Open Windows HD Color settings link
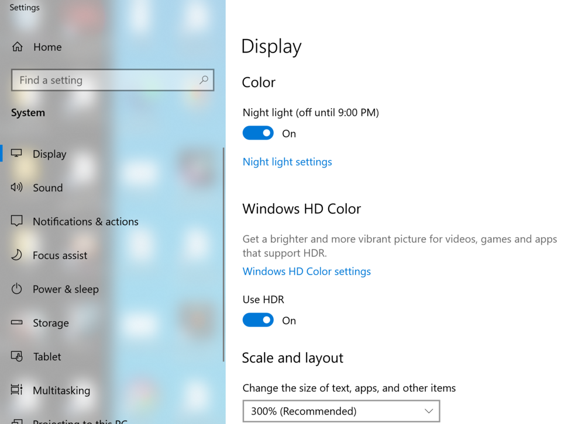Viewport: 585px width, 424px height. click(307, 272)
